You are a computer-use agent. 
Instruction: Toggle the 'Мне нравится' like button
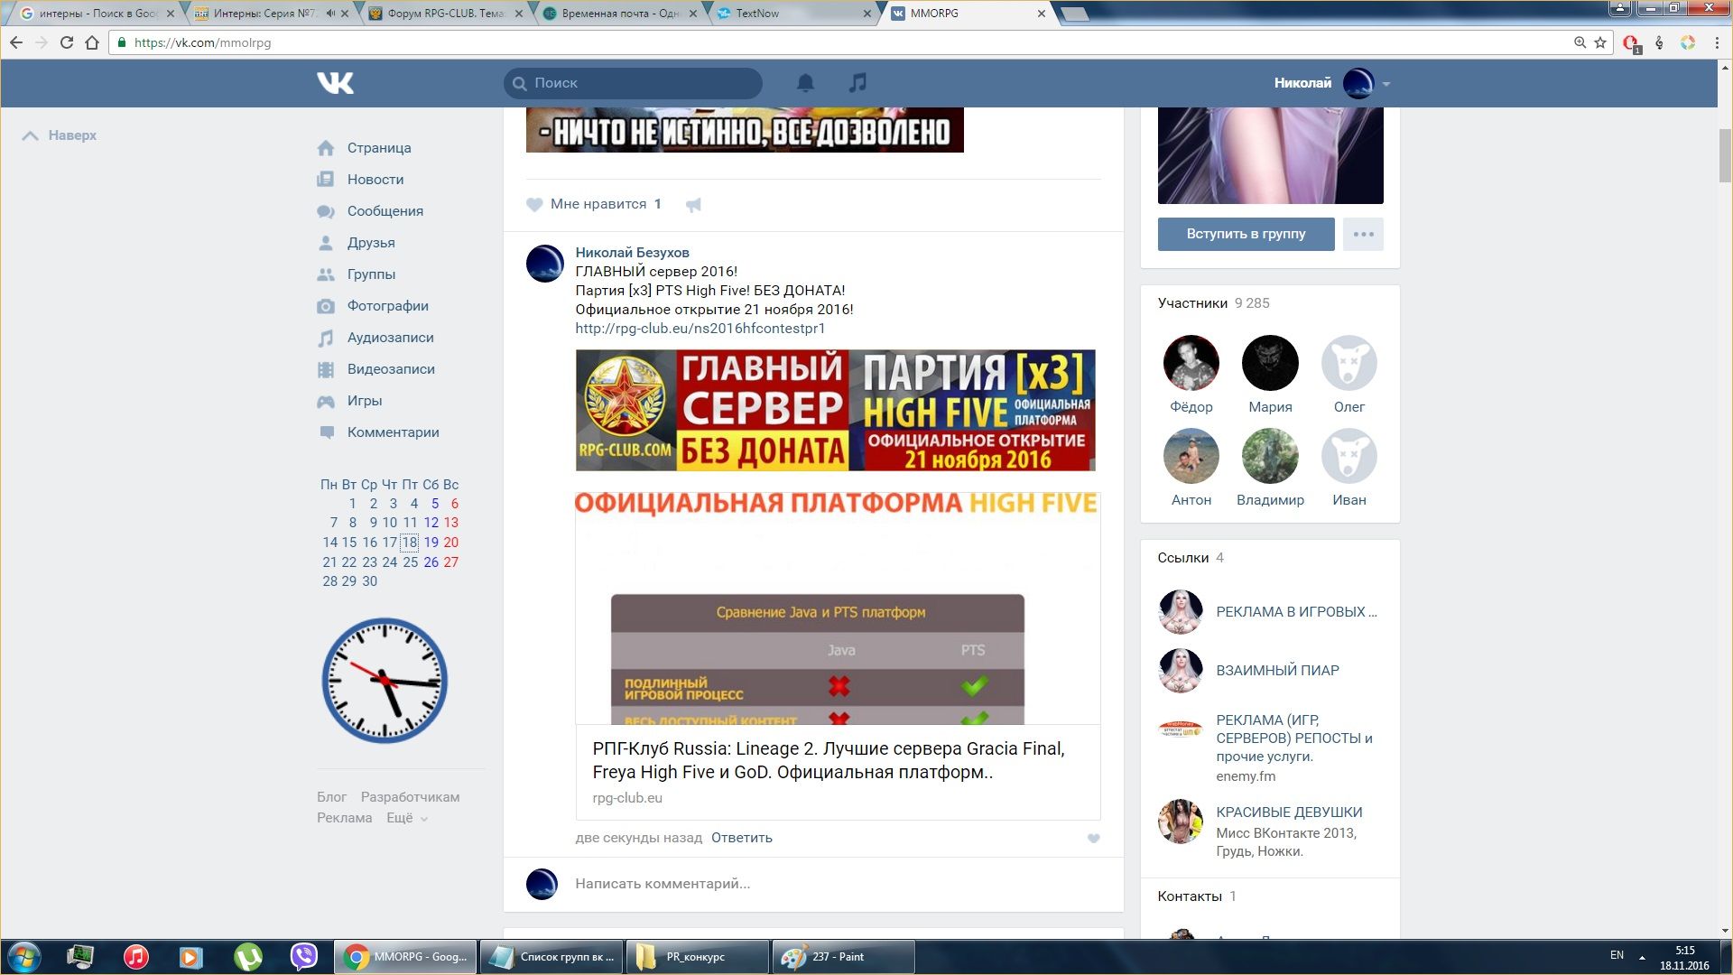click(x=594, y=204)
